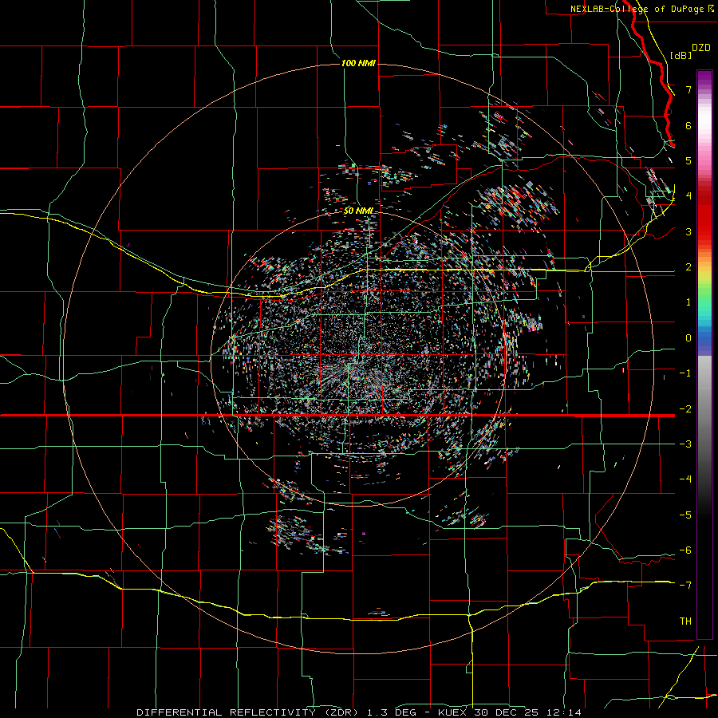
Task: Click the color scale at the 3 dB red section
Action: click(x=704, y=231)
